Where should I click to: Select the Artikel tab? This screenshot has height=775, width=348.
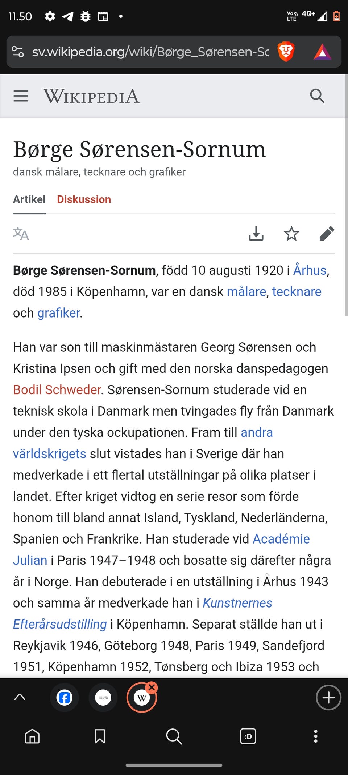pos(29,199)
